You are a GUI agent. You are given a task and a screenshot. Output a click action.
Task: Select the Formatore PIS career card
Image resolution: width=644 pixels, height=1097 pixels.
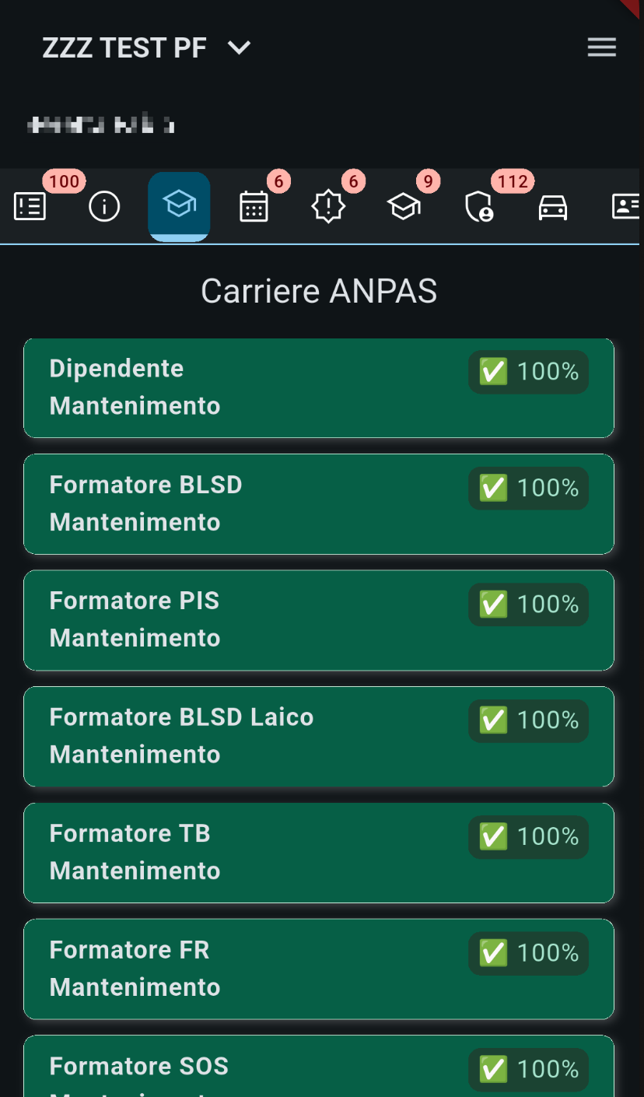pyautogui.click(x=319, y=620)
